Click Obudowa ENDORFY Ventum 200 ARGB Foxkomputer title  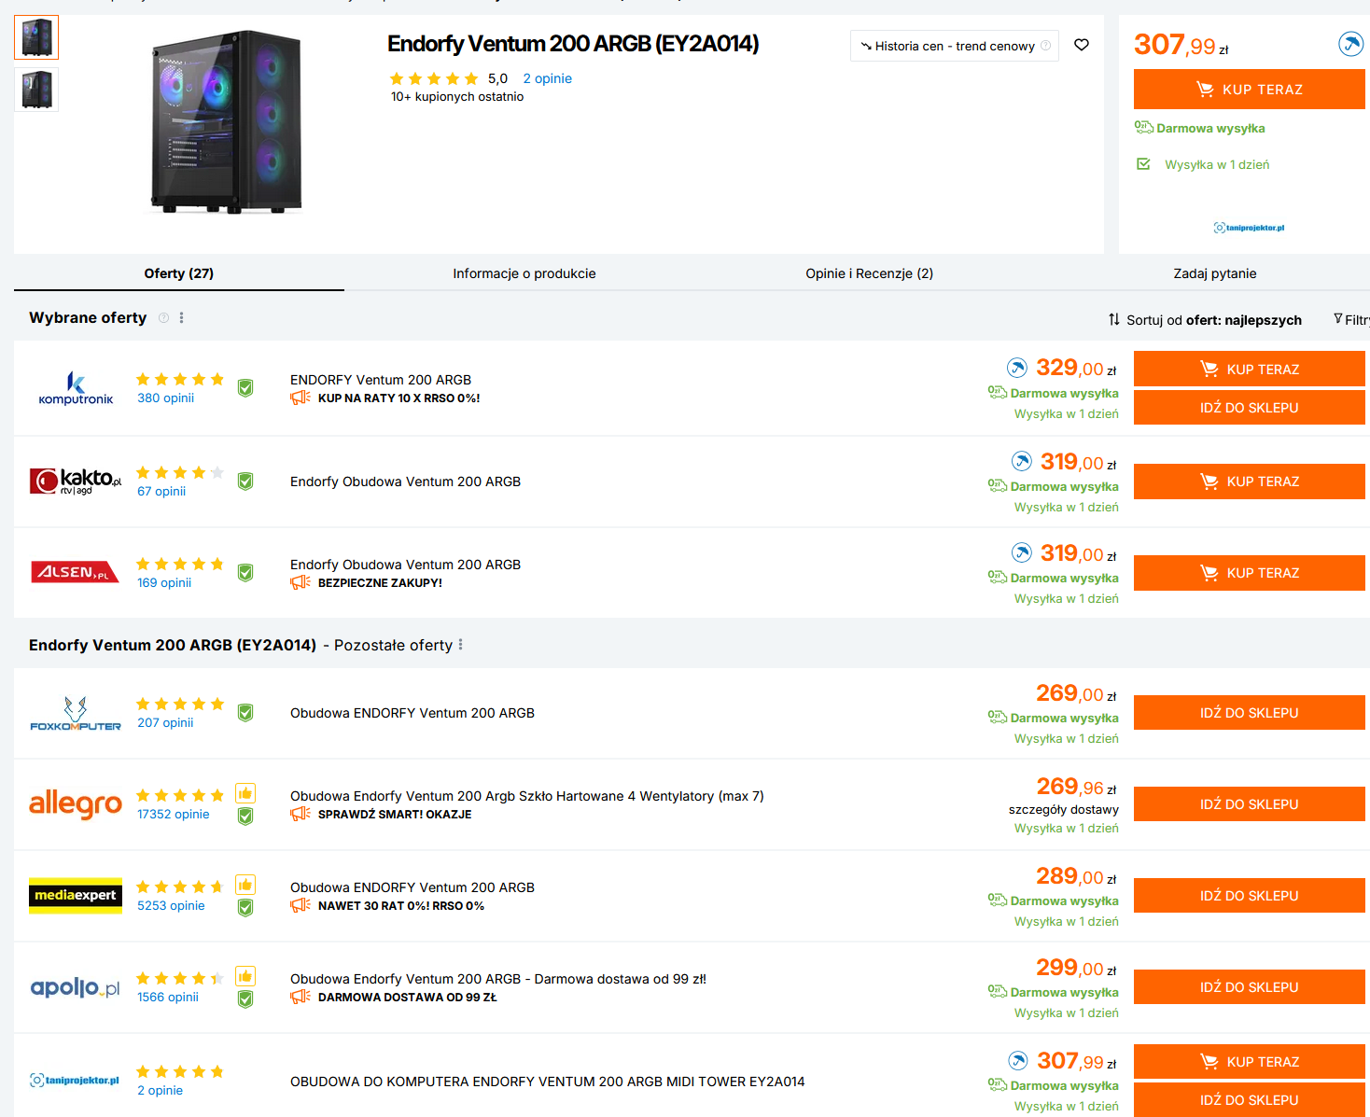[412, 713]
